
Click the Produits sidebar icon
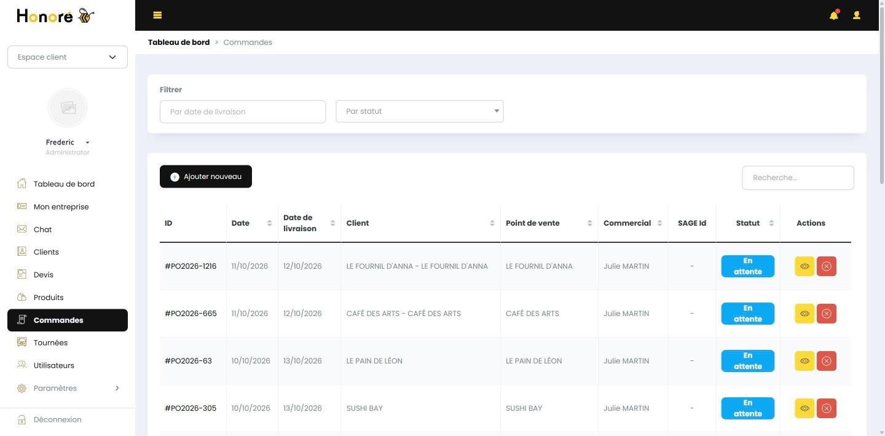tap(22, 297)
